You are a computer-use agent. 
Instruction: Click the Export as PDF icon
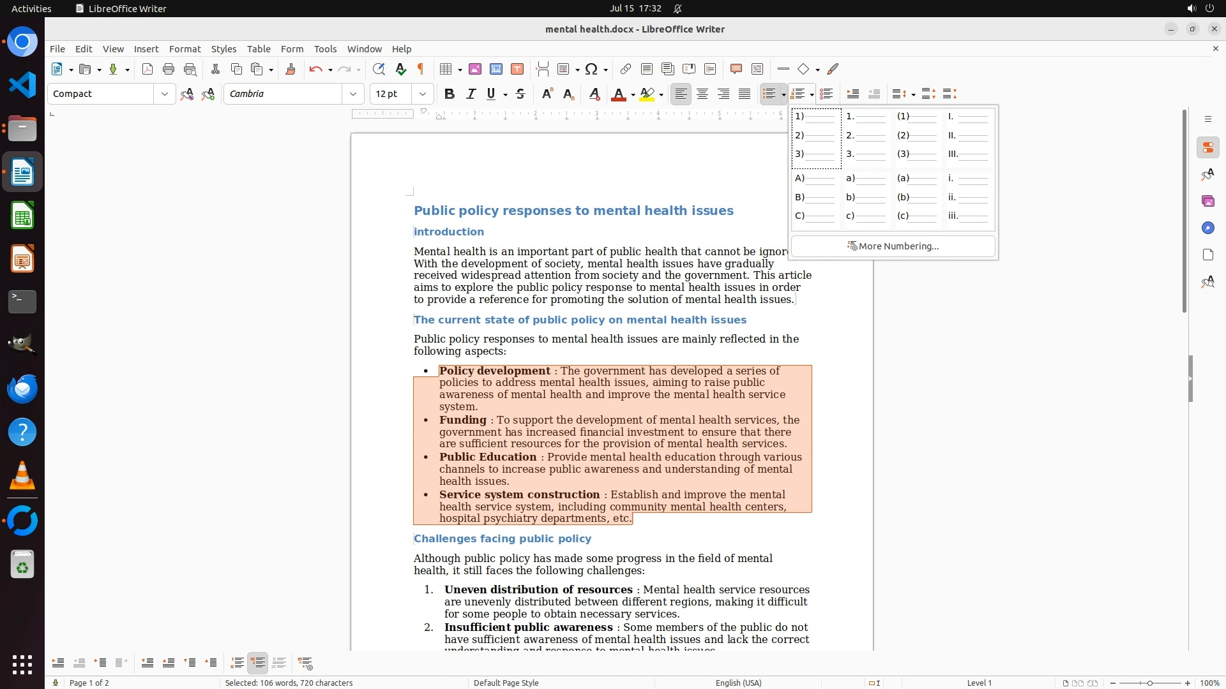[x=148, y=69]
